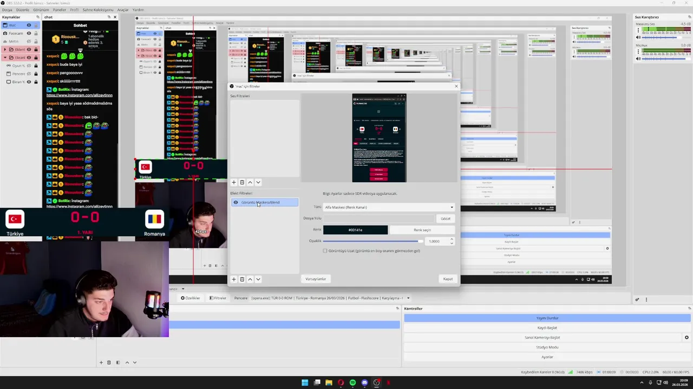Screen dimensions: 693x389
Task: Mute Mic/Aux speaker icon in mixer
Action: pyautogui.click(x=638, y=59)
